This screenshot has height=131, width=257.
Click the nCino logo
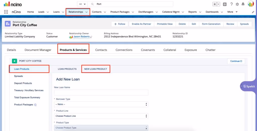(x=13, y=4)
